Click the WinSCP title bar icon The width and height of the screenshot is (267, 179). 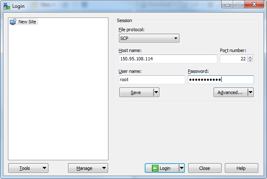pos(7,6)
